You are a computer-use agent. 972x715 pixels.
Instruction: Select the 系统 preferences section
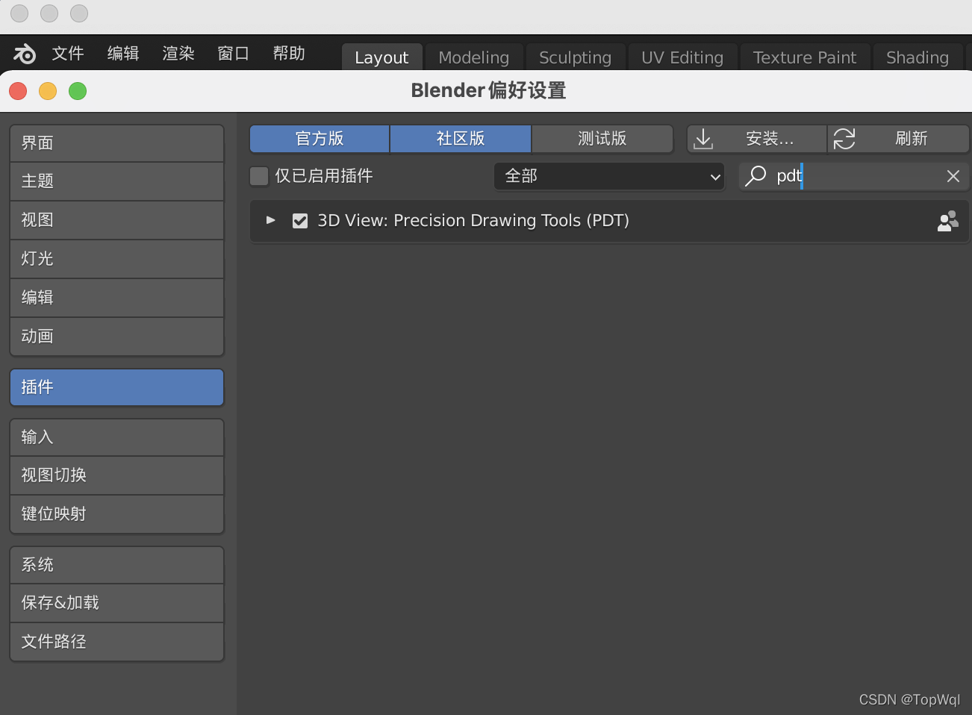click(116, 565)
